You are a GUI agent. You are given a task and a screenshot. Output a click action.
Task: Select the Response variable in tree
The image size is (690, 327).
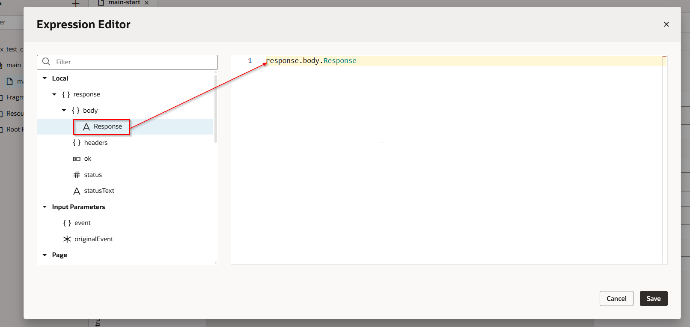[125, 126]
